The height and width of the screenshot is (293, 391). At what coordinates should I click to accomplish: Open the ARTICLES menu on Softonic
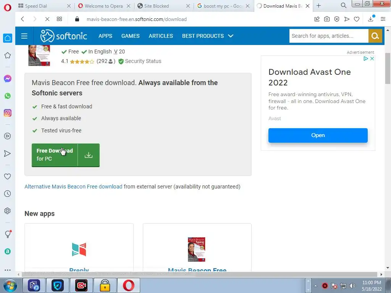pyautogui.click(x=161, y=36)
